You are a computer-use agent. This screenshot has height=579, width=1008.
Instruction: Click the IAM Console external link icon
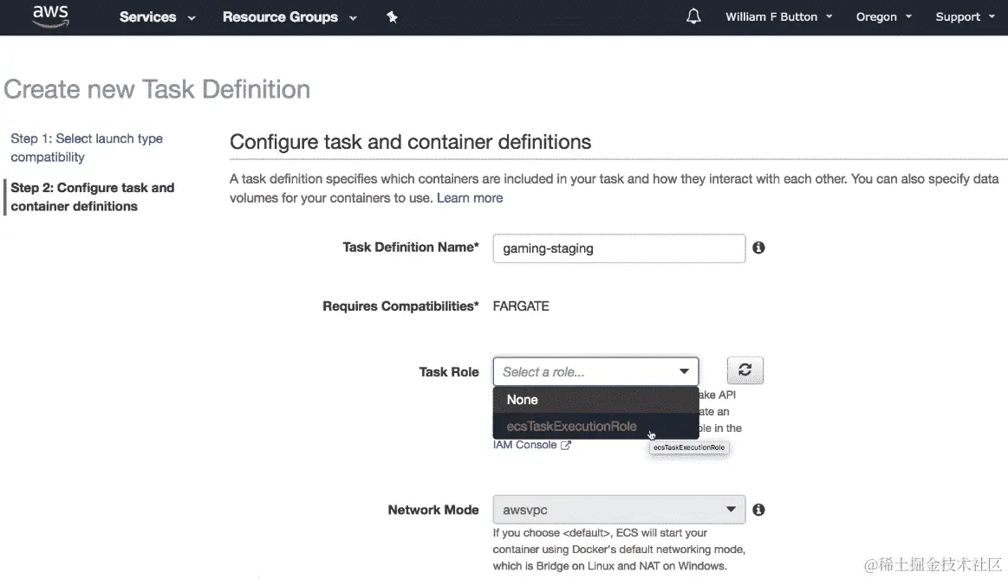[x=566, y=446]
